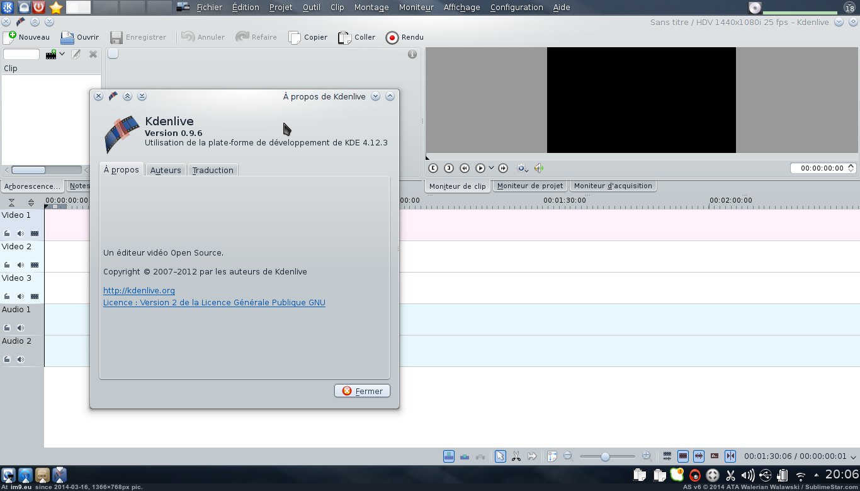The height and width of the screenshot is (491, 860).
Task: Select the razor scissors tool in timeline toolbar
Action: 516,456
